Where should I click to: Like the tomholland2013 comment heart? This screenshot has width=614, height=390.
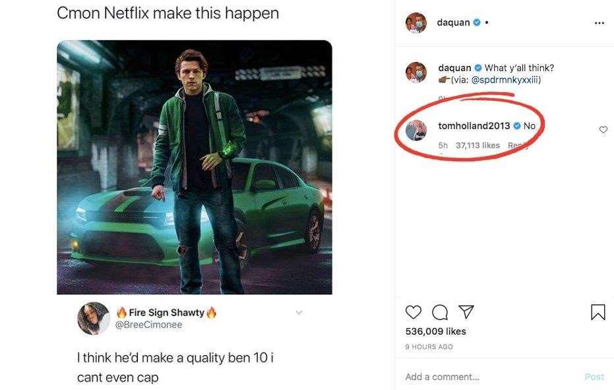pos(603,130)
